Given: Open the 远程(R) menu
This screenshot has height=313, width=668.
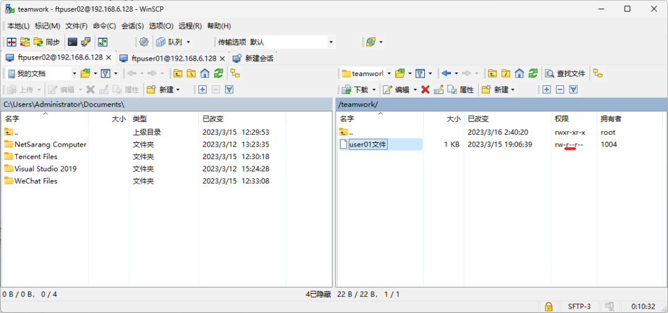Looking at the screenshot, I should [190, 26].
